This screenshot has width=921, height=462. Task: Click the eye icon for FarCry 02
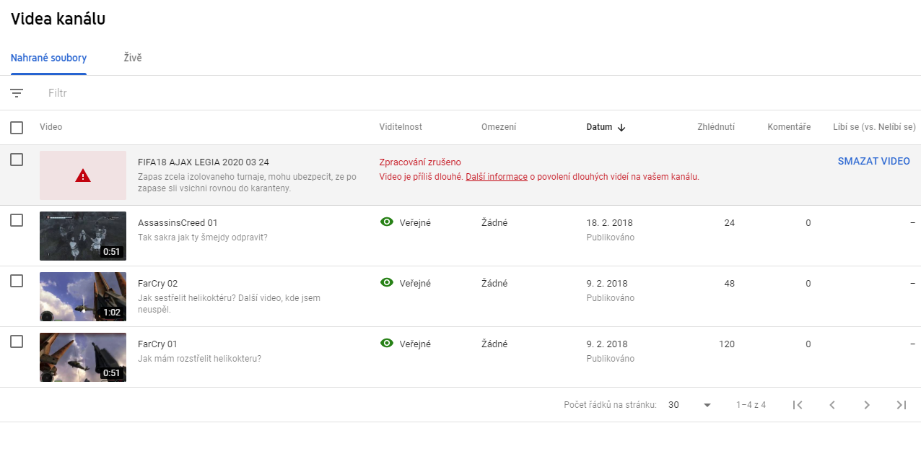tap(387, 283)
